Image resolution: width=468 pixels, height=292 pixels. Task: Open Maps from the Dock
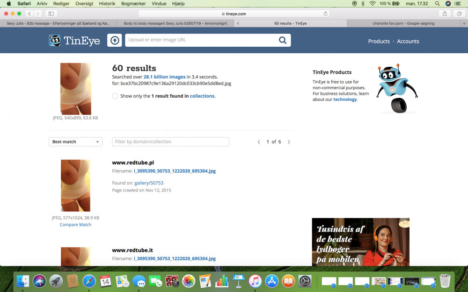122,281
